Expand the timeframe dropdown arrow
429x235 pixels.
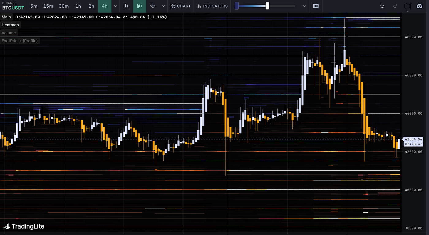coord(115,6)
